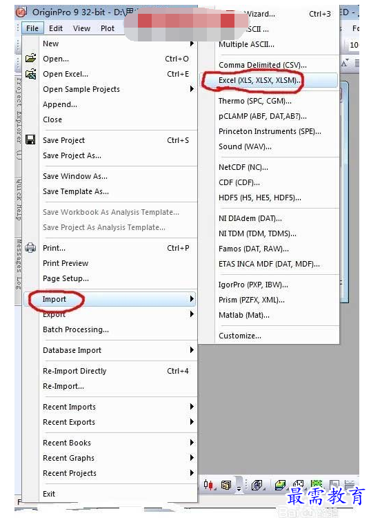
Task: Select Exit from File menu
Action: coord(110,494)
